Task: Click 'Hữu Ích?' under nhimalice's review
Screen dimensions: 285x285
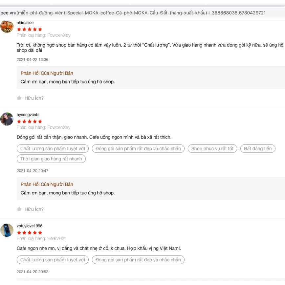Action: [x=34, y=98]
